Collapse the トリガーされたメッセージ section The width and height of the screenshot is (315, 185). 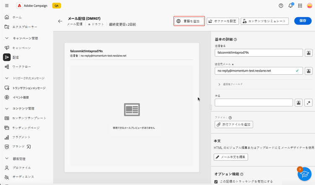pyautogui.click(x=7, y=78)
